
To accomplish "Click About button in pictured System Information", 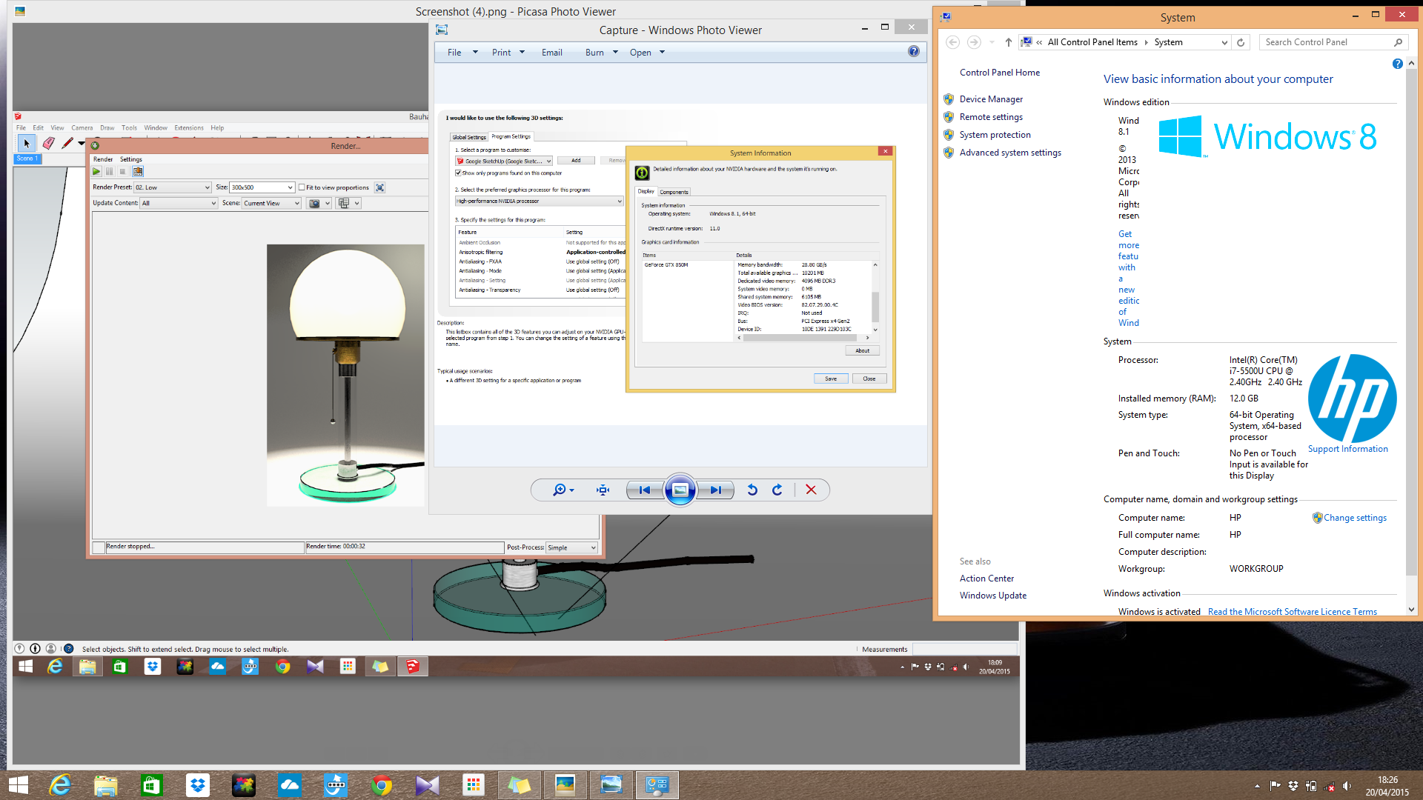I will coord(863,351).
